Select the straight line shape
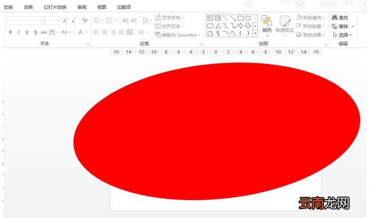The width and height of the screenshot is (369, 218). (226, 18)
